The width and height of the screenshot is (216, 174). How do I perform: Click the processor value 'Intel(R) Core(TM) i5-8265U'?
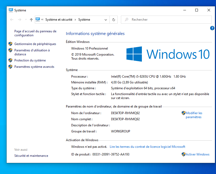[x=148, y=77]
